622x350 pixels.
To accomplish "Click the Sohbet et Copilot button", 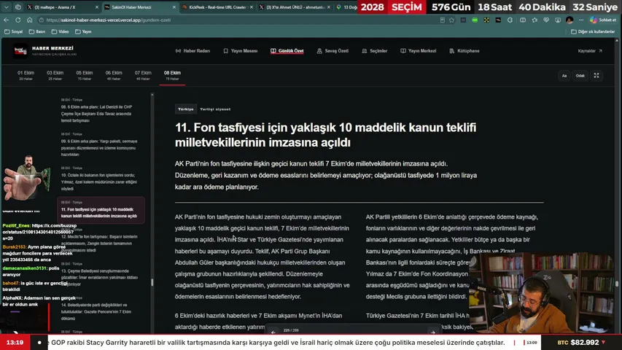I will click(x=603, y=20).
